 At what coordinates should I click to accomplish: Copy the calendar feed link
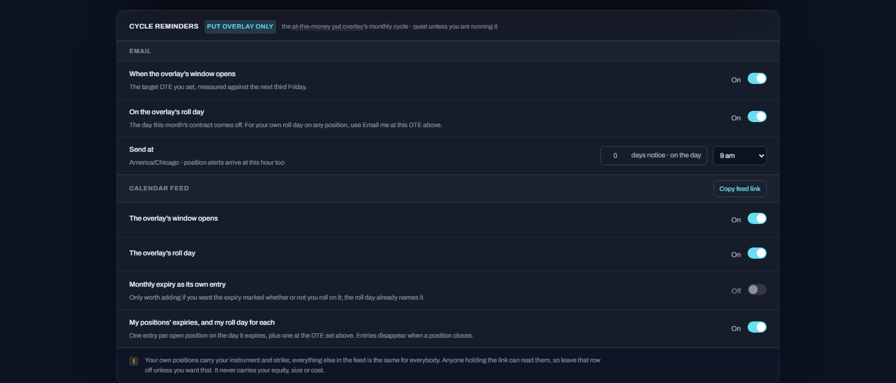coord(740,189)
